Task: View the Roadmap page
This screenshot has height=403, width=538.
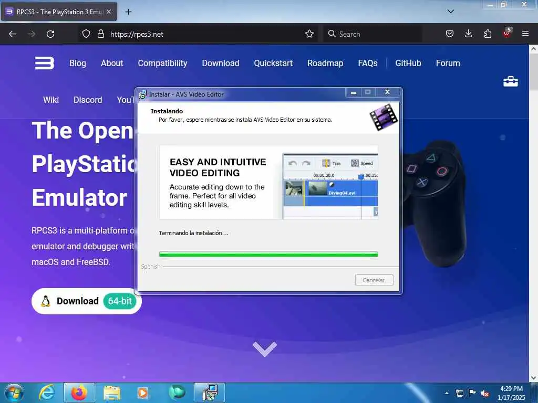Action: pos(325,63)
